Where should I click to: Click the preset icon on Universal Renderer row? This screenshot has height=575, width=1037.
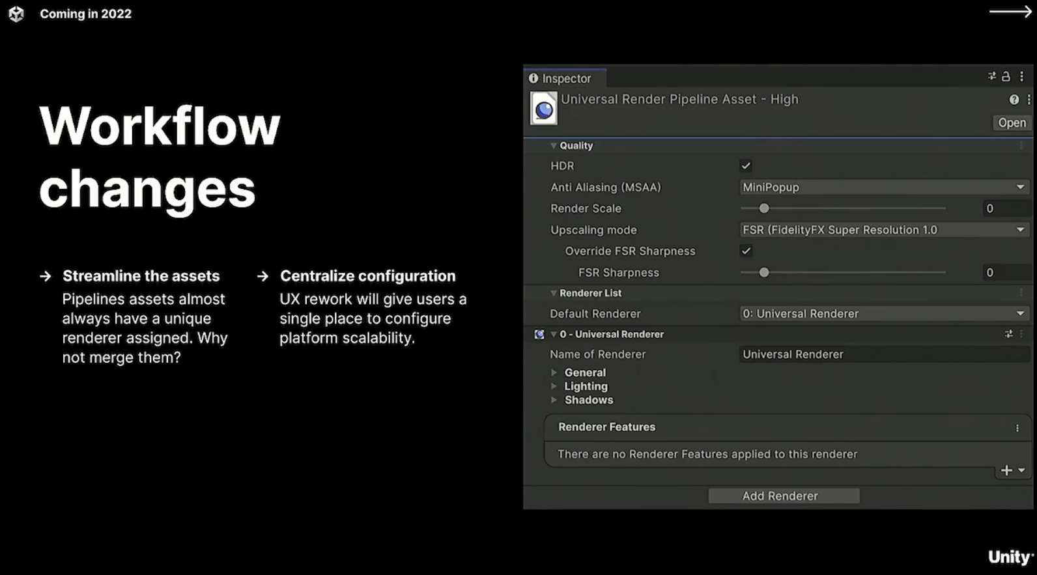[1008, 334]
